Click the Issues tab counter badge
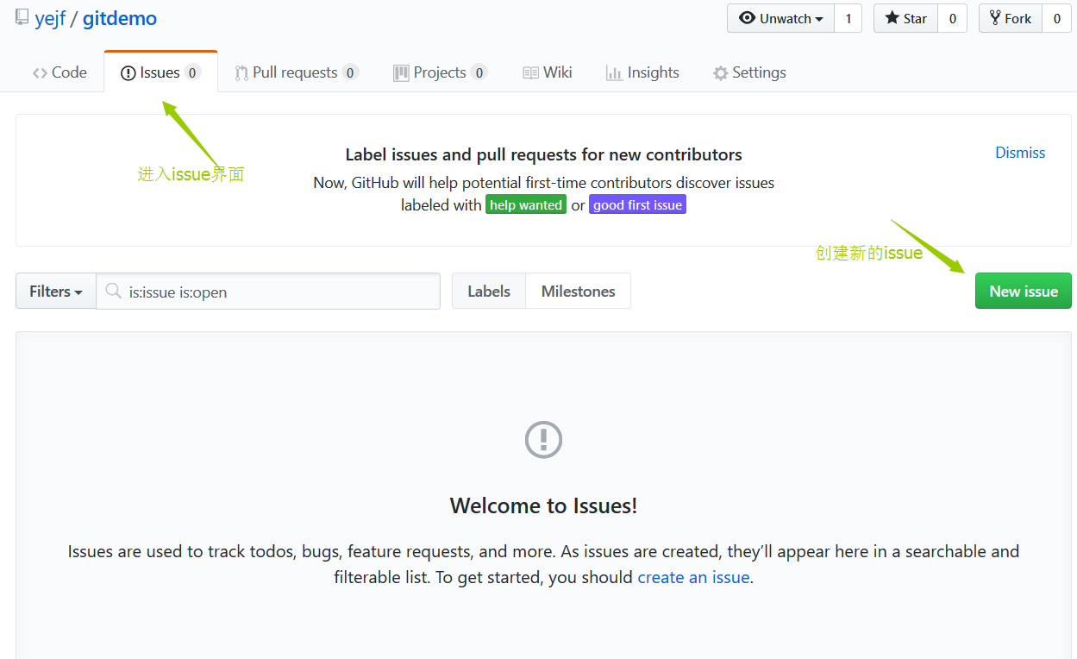 click(x=193, y=72)
